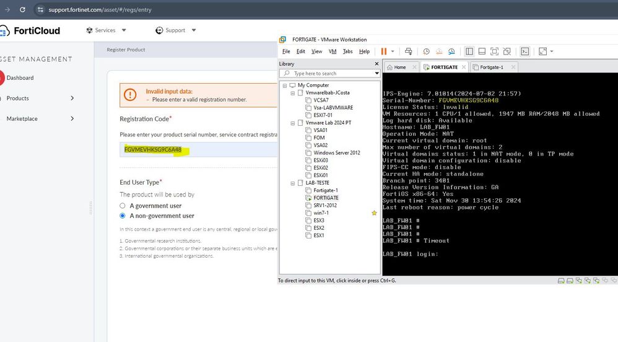Expand the library search dropdown arrow
Viewport: 618px width, 342px height.
pos(376,74)
